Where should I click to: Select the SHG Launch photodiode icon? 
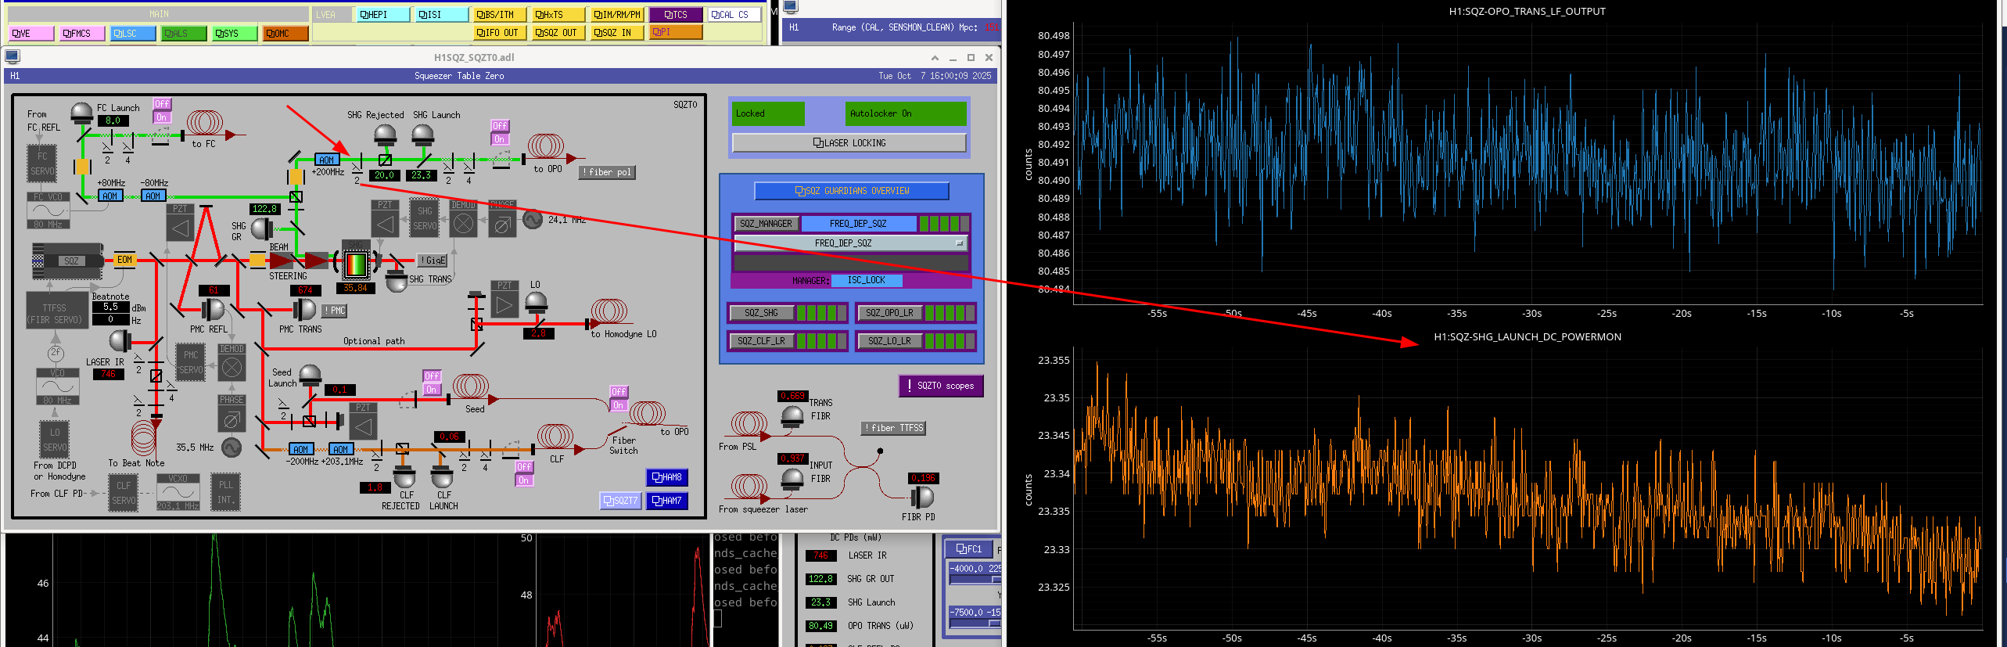coord(422,135)
